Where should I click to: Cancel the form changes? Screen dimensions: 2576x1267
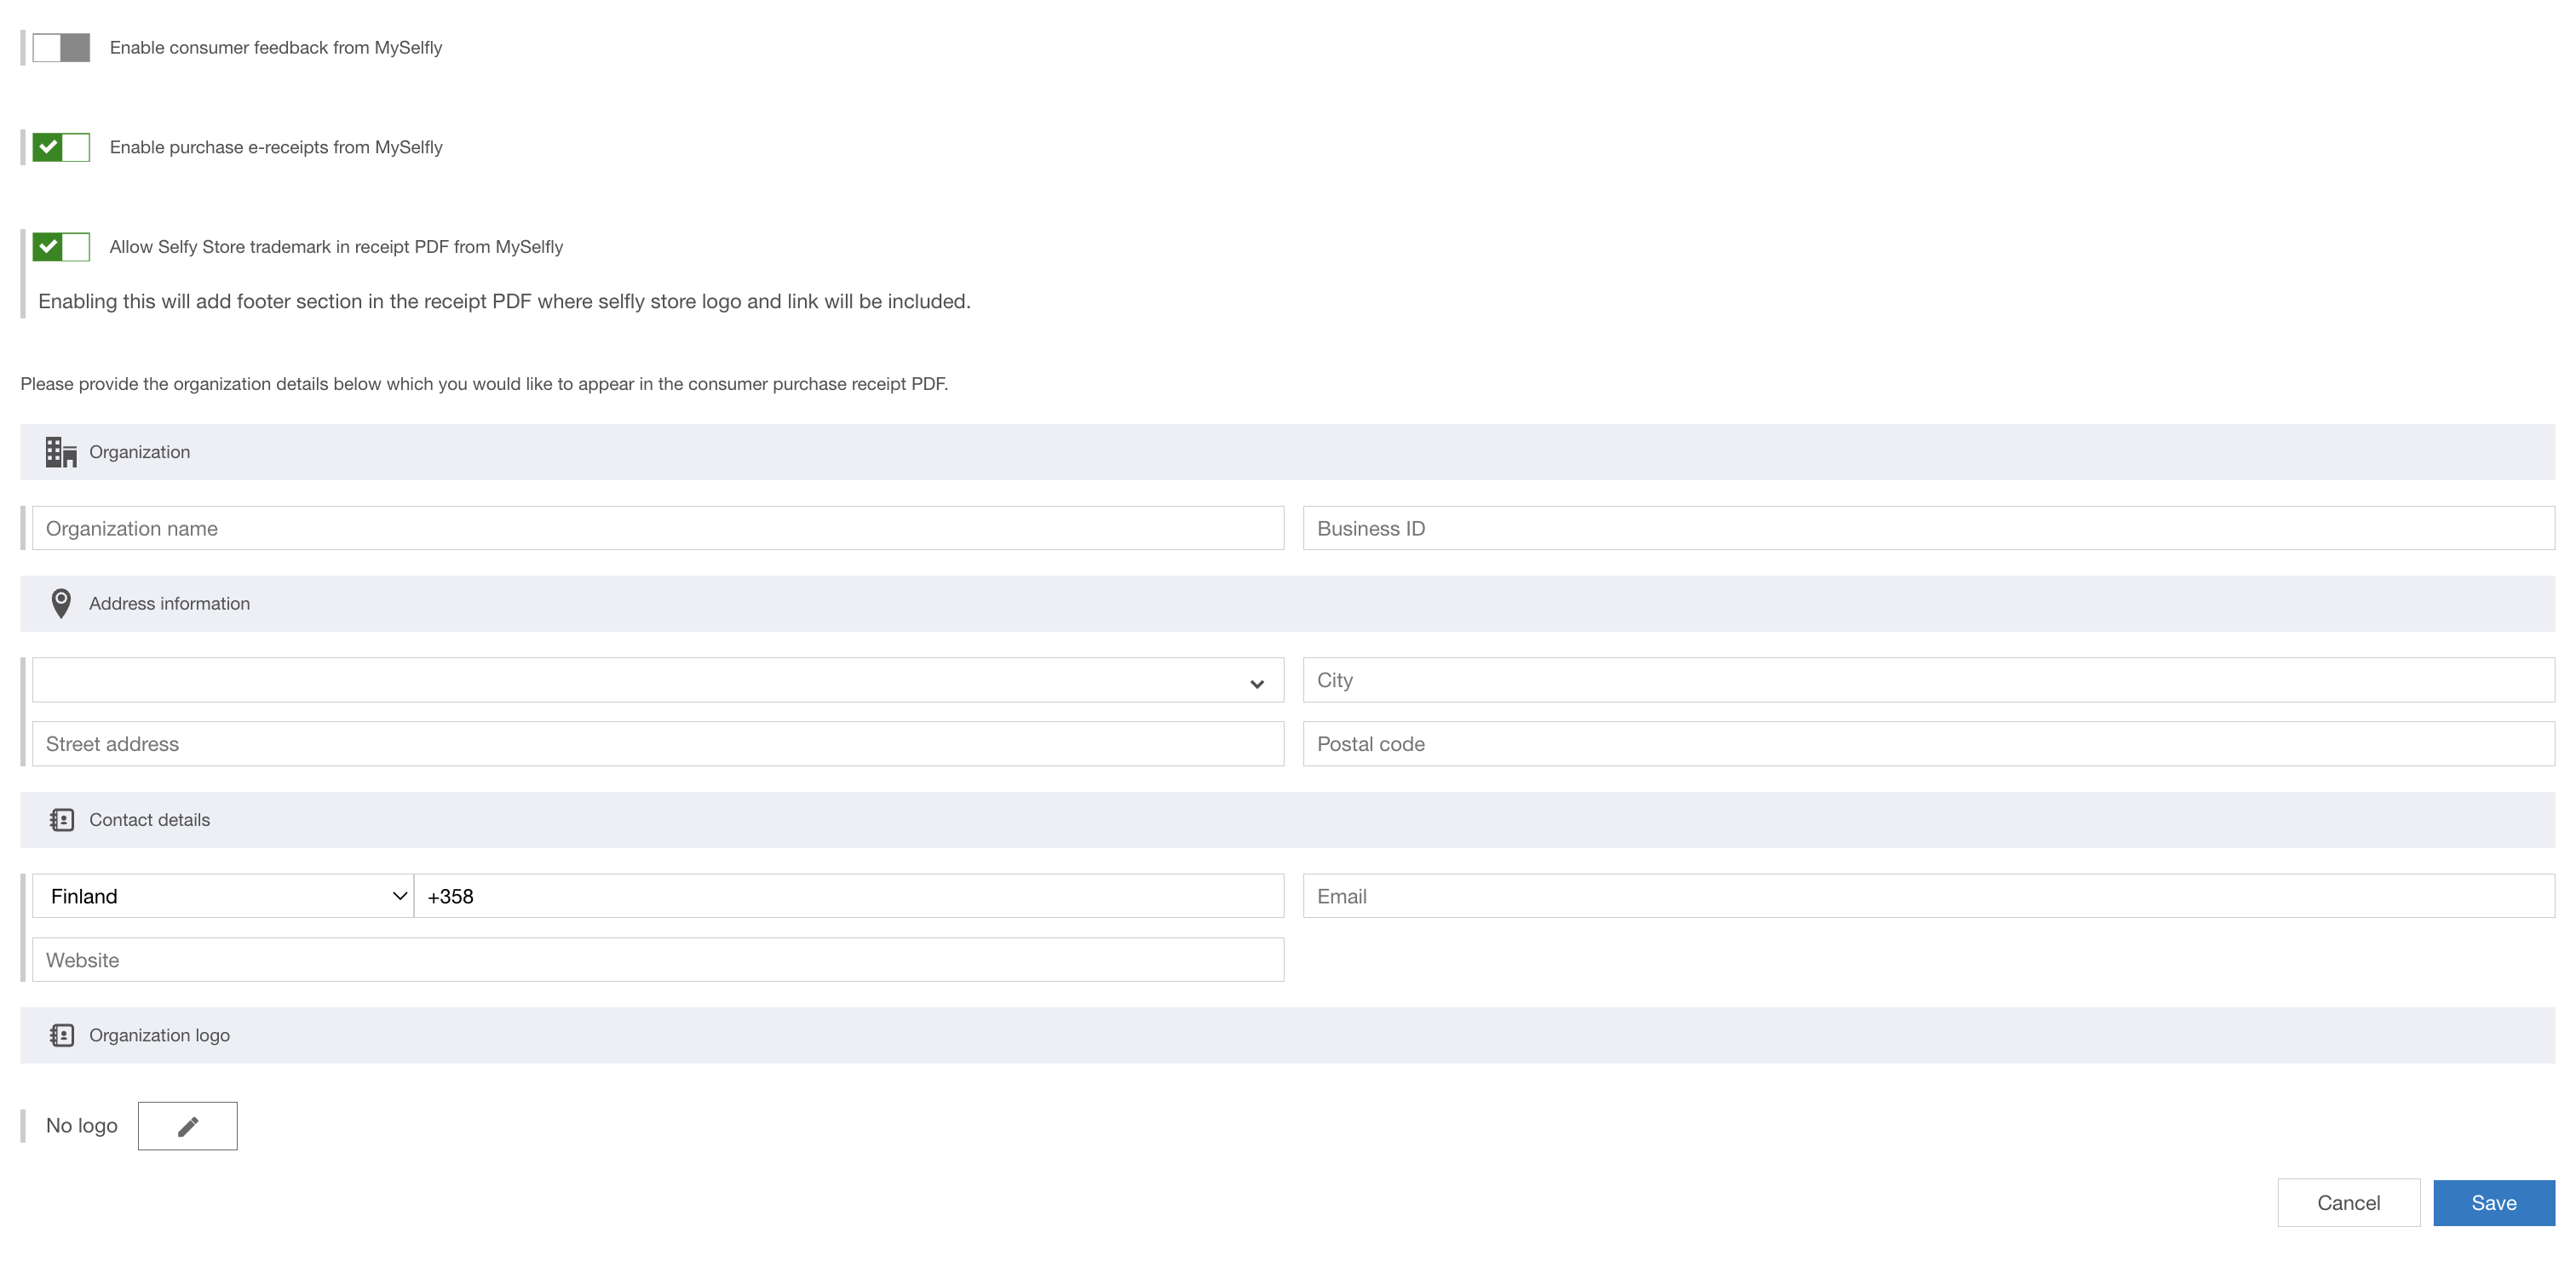pyautogui.click(x=2348, y=1203)
